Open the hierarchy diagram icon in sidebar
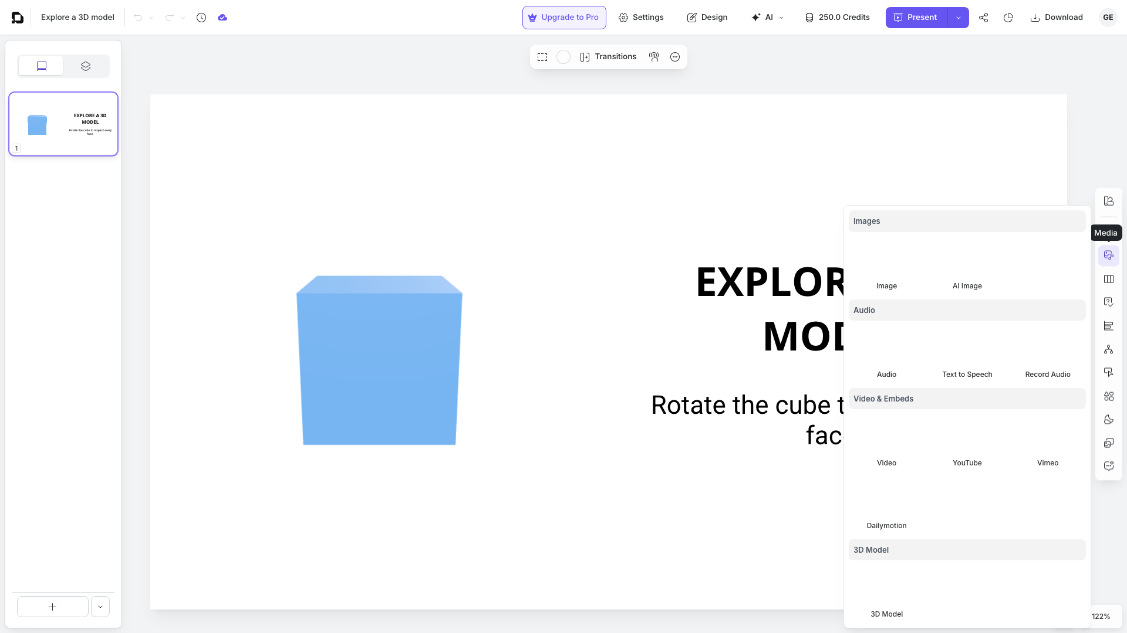Viewport: 1127px width, 633px height. click(1108, 349)
